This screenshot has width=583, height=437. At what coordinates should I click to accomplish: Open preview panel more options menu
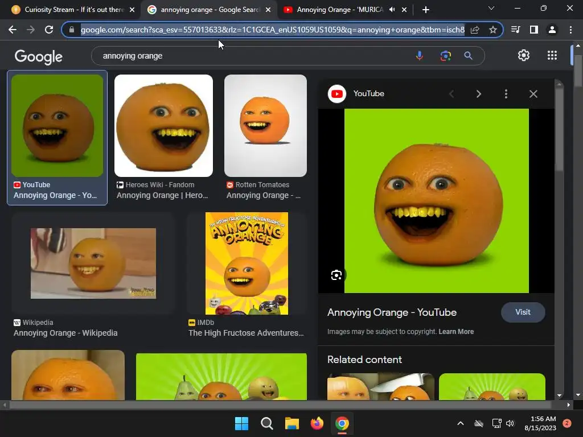pos(506,94)
